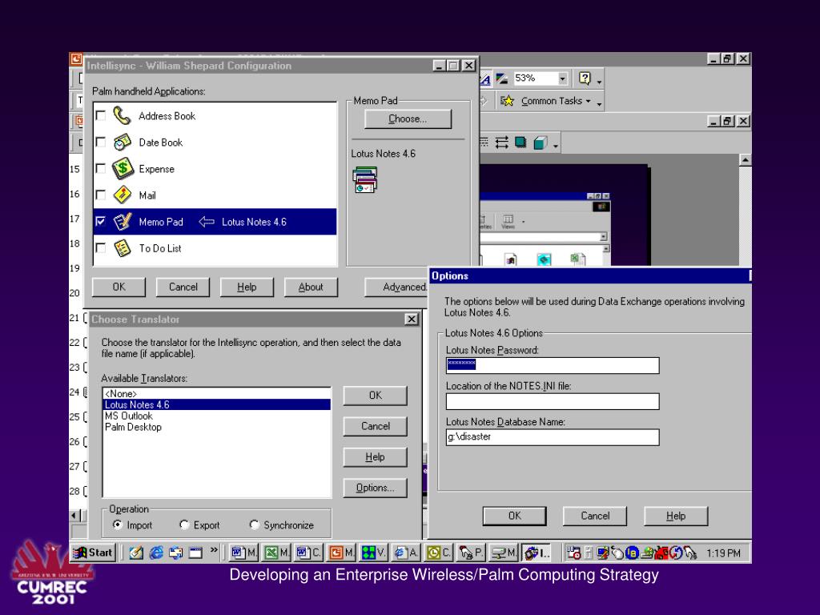Select Lotus Notes 4.6 translator entry

pyautogui.click(x=216, y=404)
